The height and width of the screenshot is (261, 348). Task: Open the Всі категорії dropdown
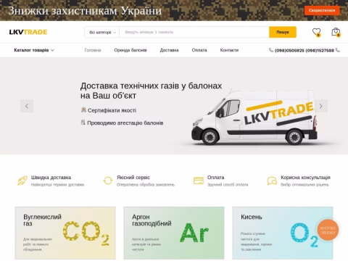pos(102,32)
